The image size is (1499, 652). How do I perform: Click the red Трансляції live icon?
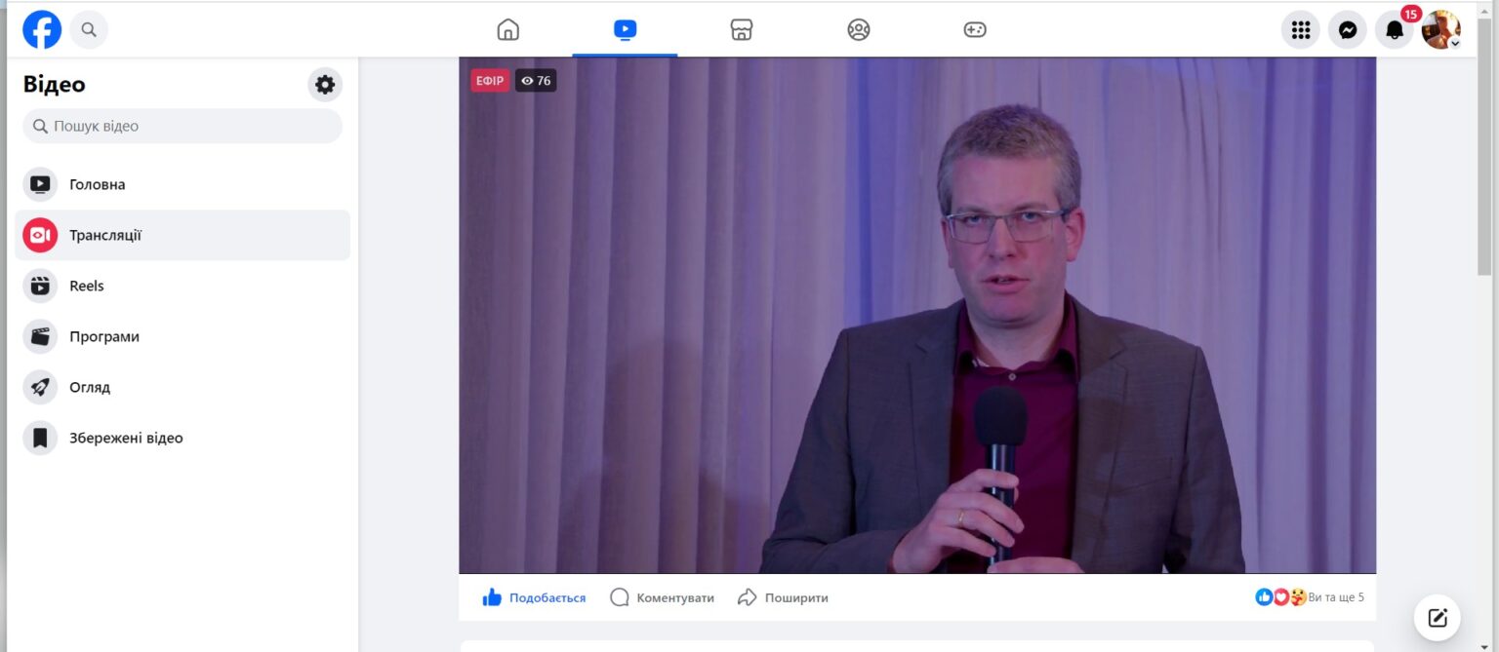click(x=40, y=235)
